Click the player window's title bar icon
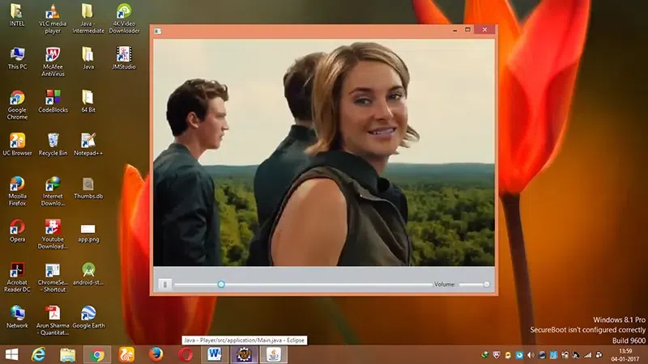The width and height of the screenshot is (648, 364). coord(157,31)
